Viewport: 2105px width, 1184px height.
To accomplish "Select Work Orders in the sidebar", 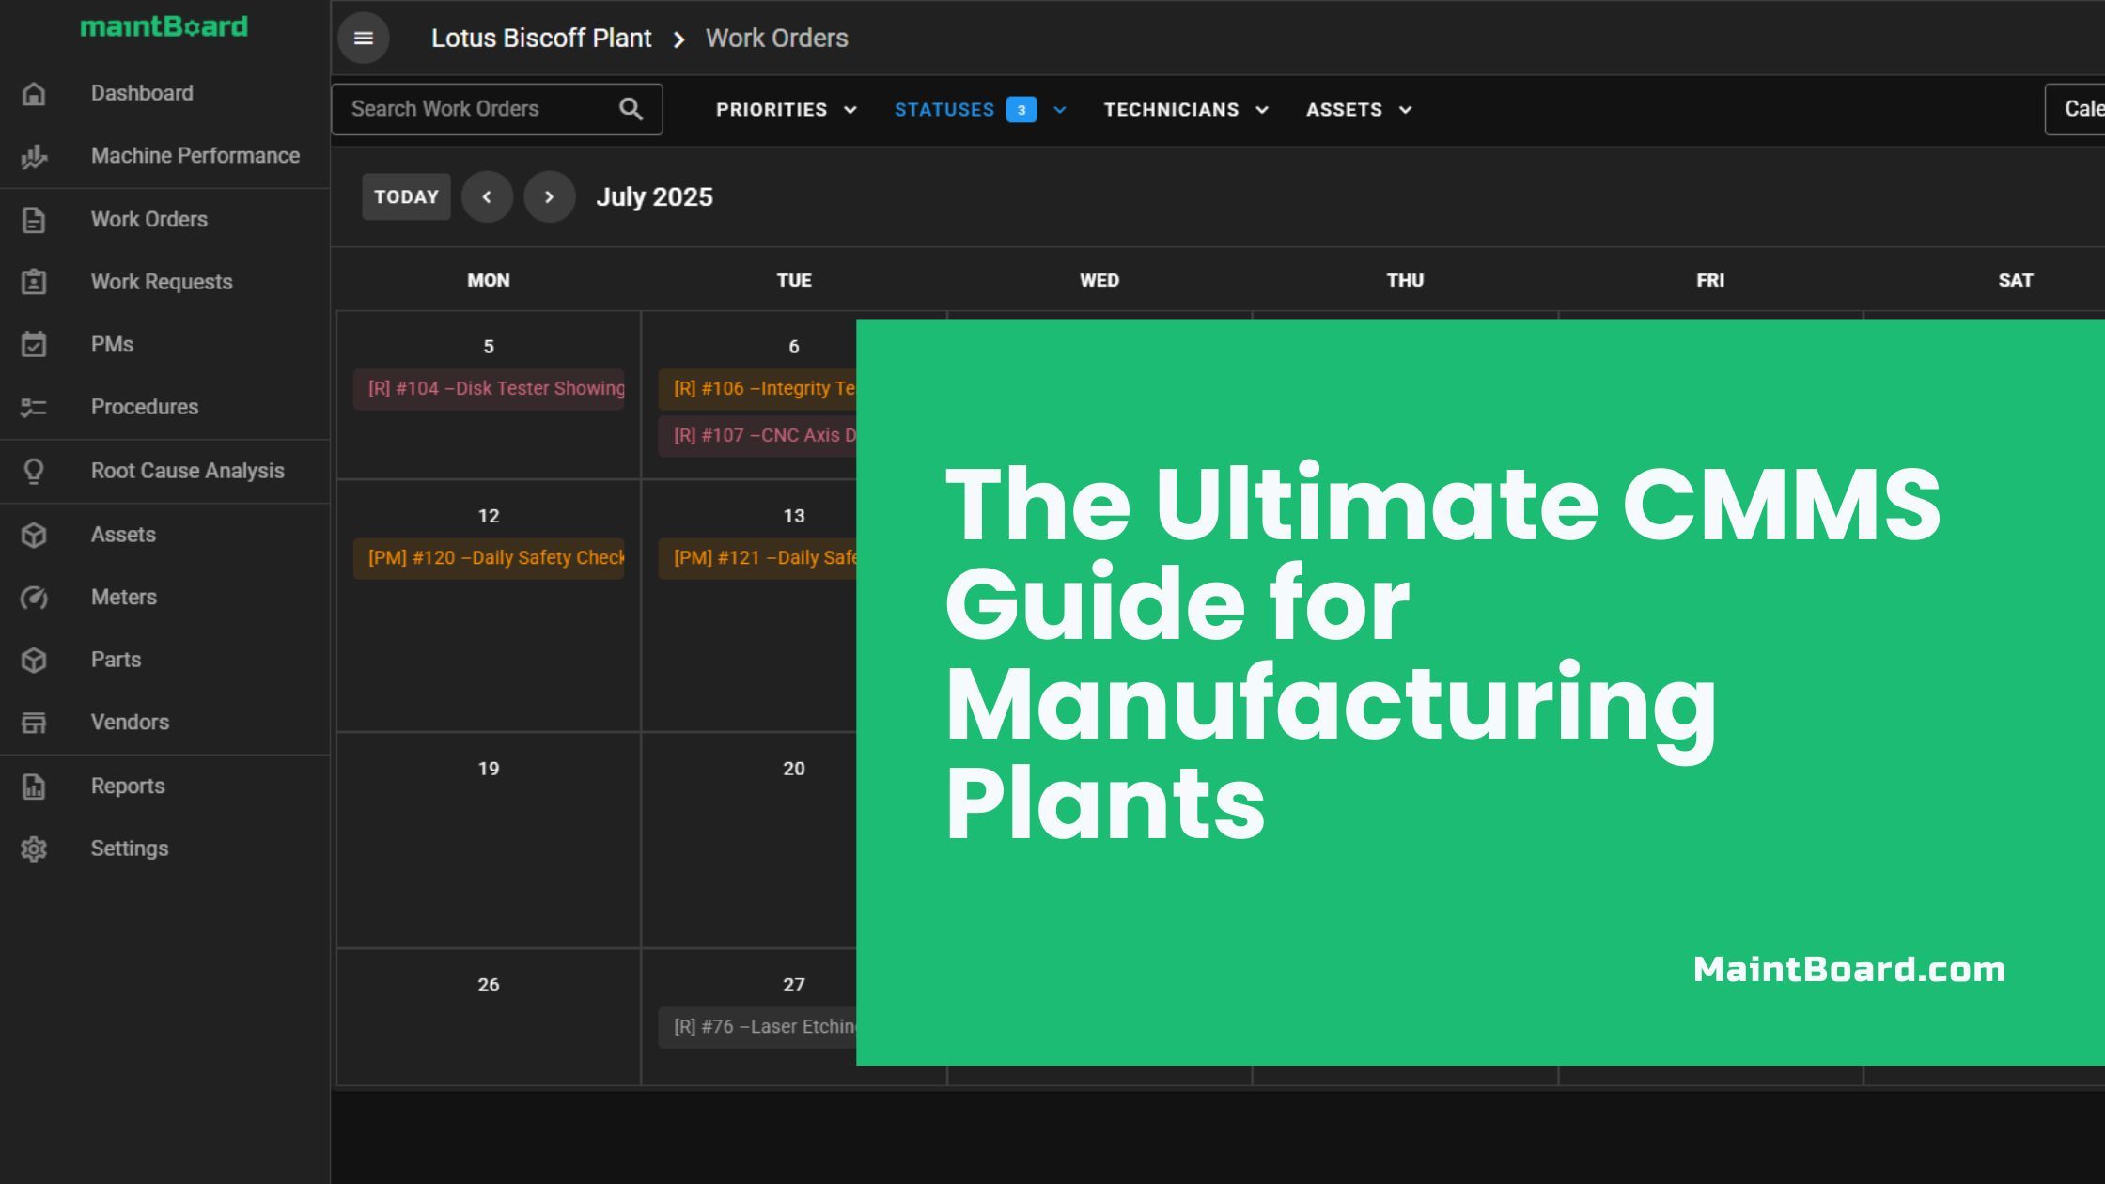I will pyautogui.click(x=148, y=219).
